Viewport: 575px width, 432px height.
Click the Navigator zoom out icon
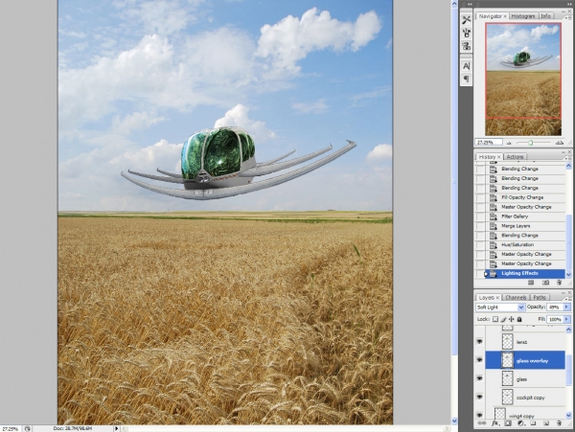point(509,143)
